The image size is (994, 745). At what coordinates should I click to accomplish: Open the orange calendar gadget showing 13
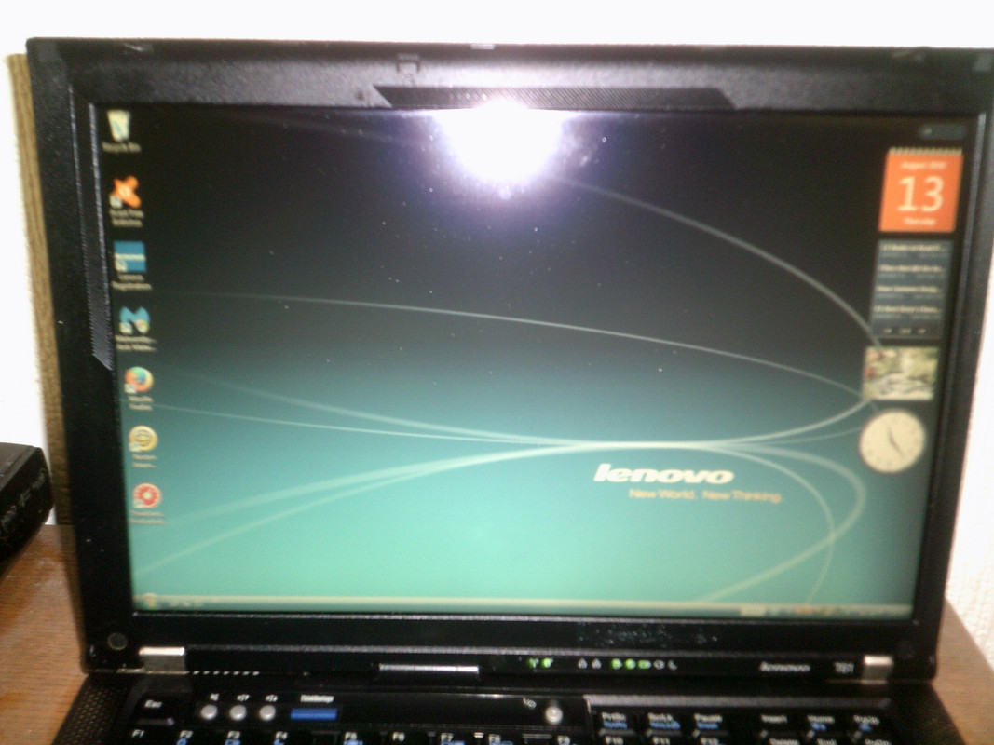pos(920,190)
